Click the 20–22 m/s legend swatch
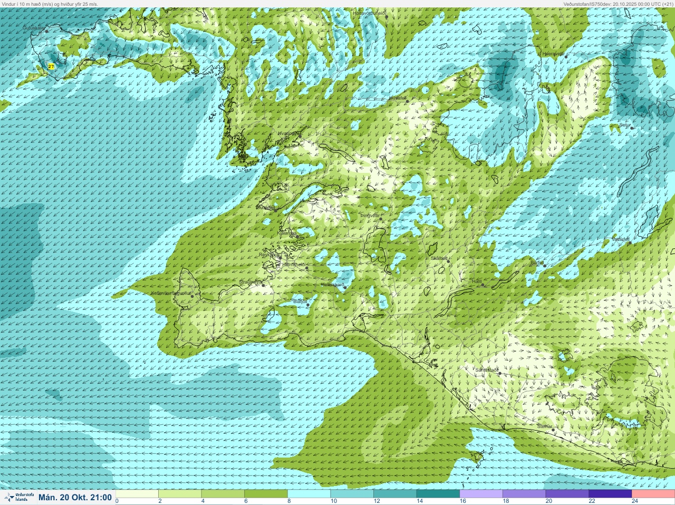Screen dimensions: 675x505 [x=567, y=494]
